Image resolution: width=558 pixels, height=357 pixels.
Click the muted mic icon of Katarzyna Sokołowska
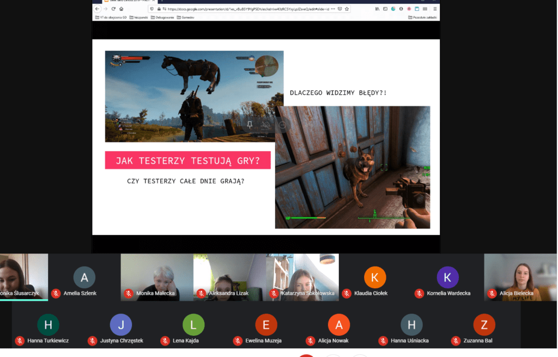[x=274, y=294]
